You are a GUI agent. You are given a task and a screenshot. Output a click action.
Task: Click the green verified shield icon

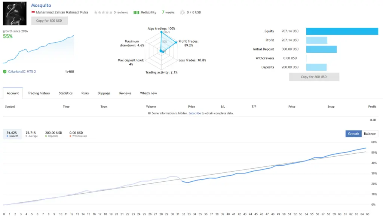point(4,71)
